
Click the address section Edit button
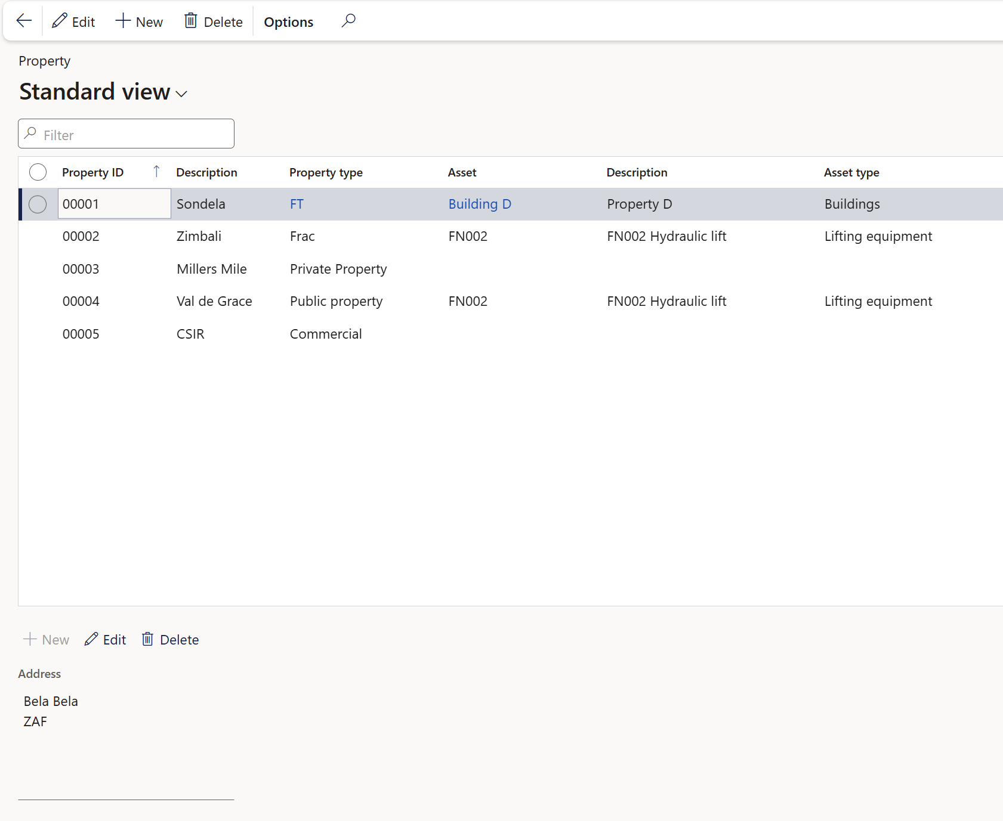click(105, 640)
